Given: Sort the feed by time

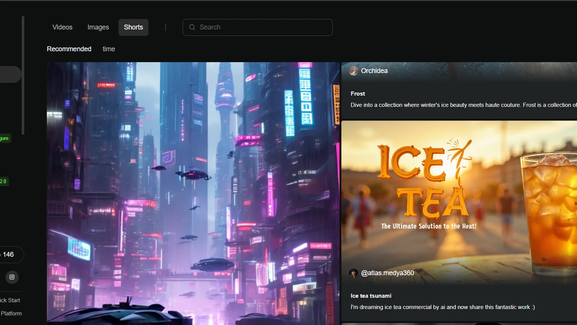Looking at the screenshot, I should pos(108,49).
